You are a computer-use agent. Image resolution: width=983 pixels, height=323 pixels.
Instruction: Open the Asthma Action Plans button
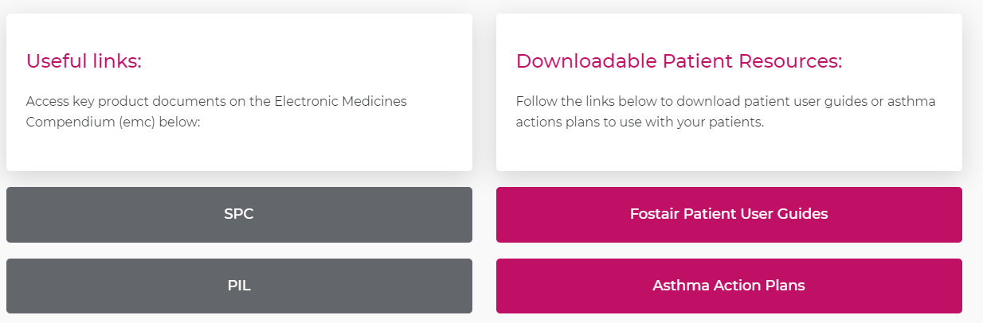729,286
